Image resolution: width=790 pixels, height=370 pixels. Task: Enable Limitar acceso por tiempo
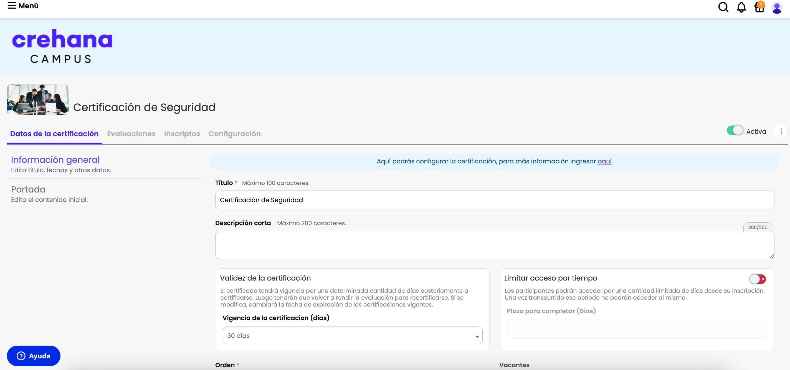(x=757, y=279)
